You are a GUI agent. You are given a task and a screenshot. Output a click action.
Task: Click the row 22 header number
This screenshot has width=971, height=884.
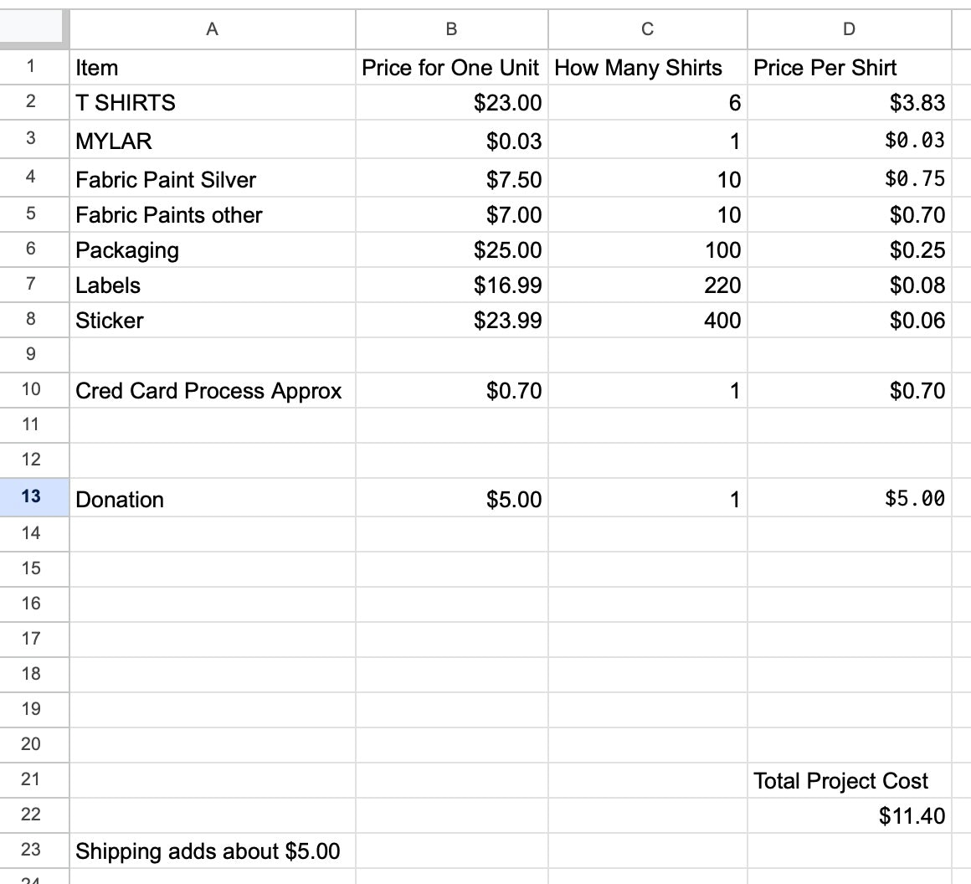pos(32,815)
